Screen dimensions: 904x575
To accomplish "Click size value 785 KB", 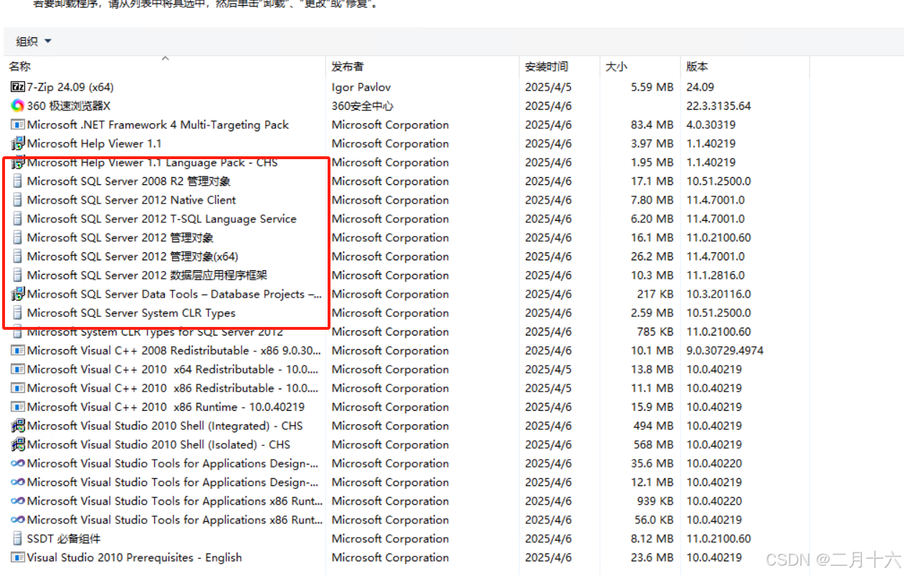I will tap(655, 332).
